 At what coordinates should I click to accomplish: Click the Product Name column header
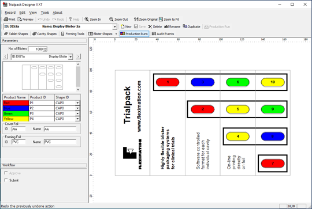(16, 97)
